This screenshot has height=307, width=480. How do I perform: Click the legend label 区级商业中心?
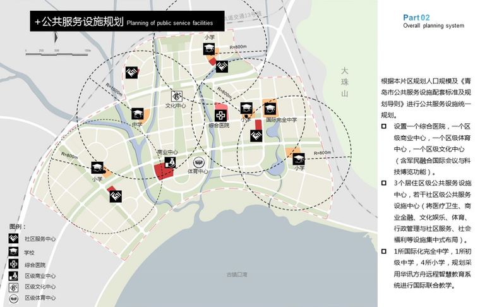pyautogui.click(x=40, y=276)
